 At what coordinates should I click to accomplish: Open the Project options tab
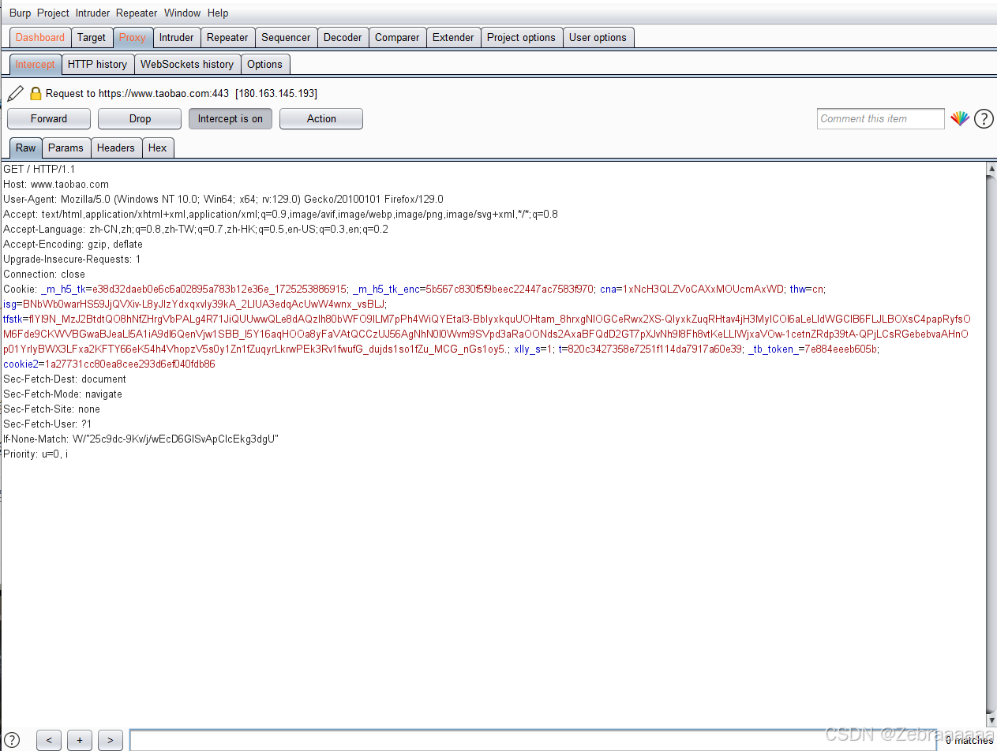[x=521, y=37]
